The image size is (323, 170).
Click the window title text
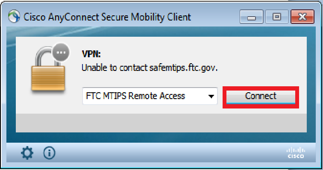(107, 17)
